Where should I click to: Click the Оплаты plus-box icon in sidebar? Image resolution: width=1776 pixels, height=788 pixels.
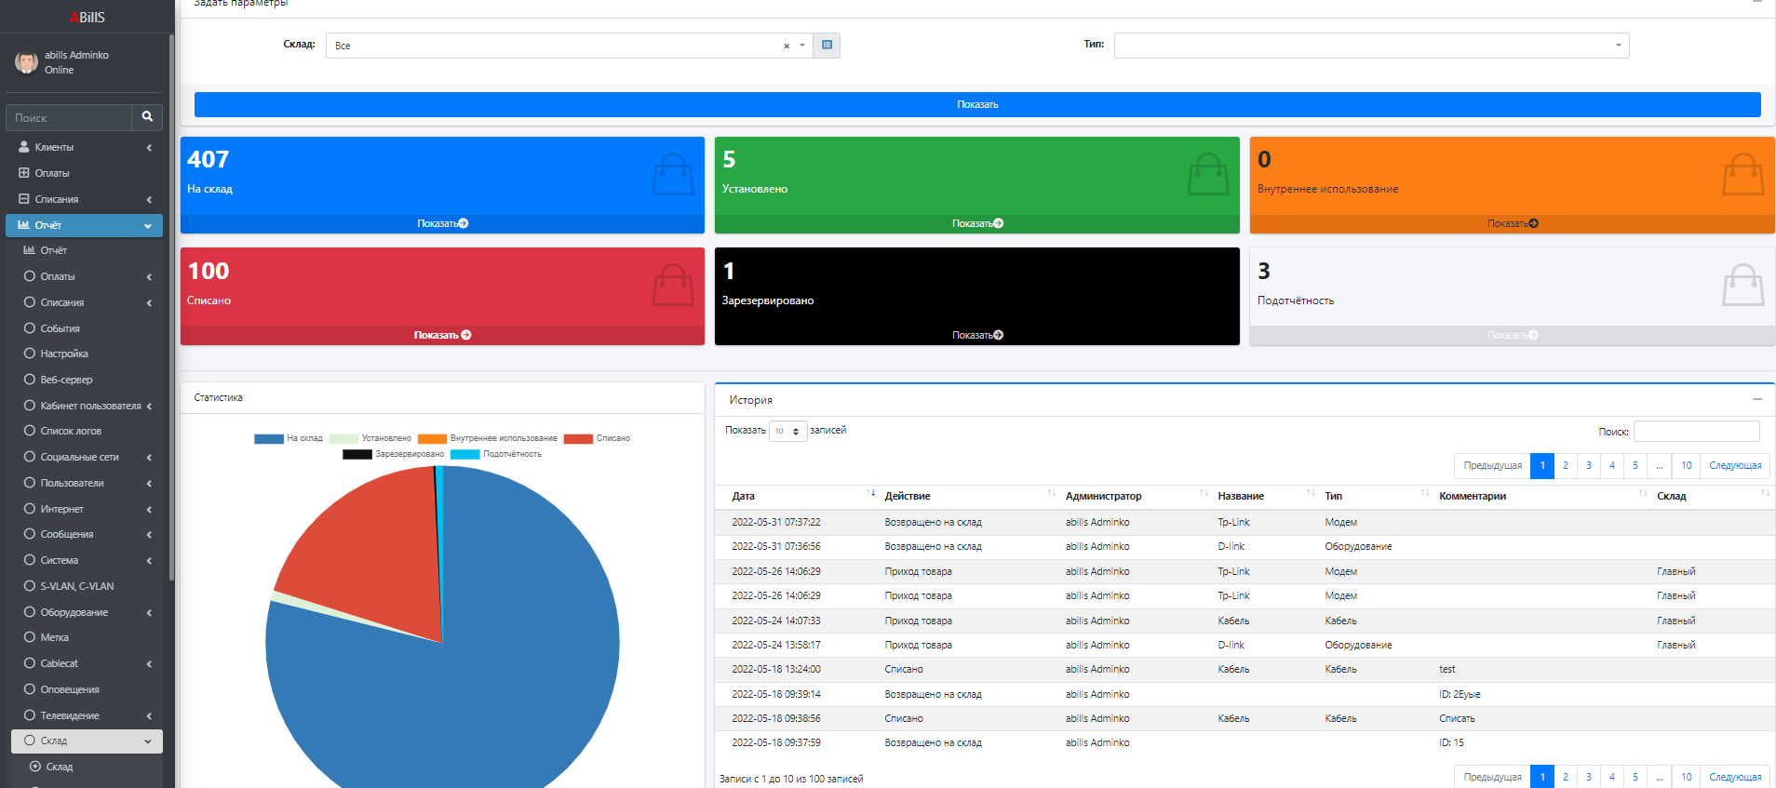[x=24, y=173]
